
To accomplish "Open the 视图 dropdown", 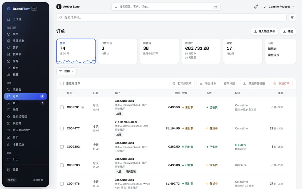I will (x=66, y=71).
